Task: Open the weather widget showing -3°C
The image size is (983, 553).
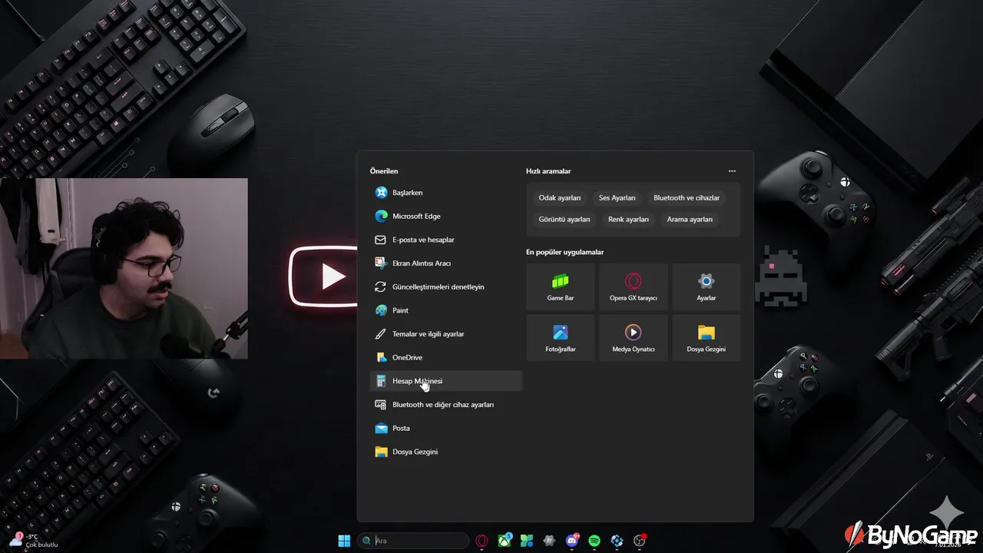Action: pos(33,541)
